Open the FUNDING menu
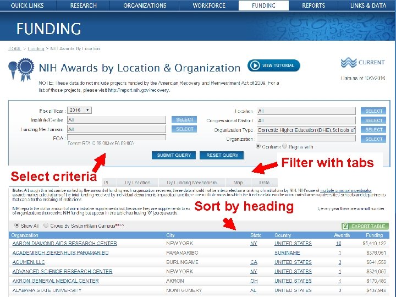This screenshot has height=297, width=396. pos(263,5)
